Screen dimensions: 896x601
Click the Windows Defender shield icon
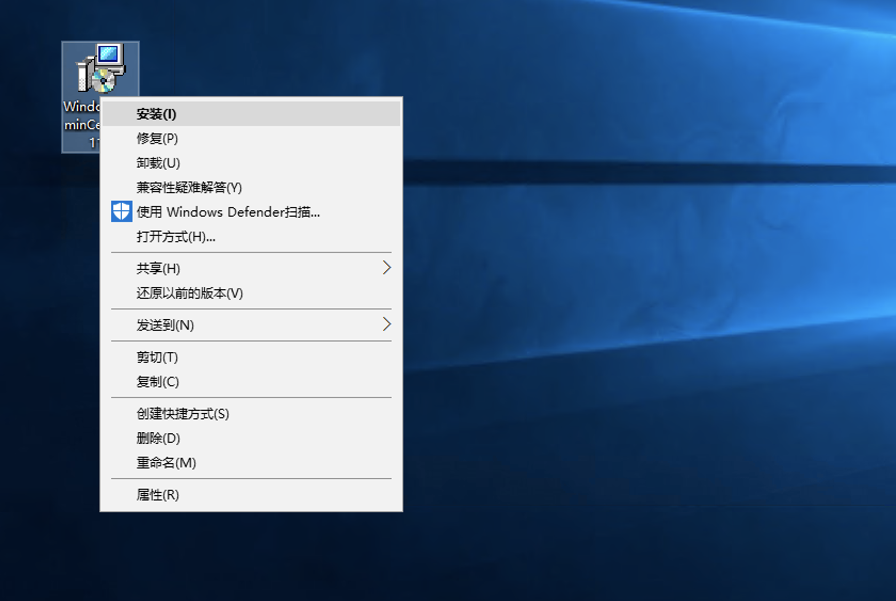click(x=121, y=211)
